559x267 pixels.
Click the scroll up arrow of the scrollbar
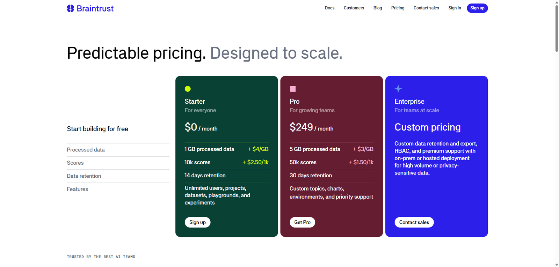557,2
